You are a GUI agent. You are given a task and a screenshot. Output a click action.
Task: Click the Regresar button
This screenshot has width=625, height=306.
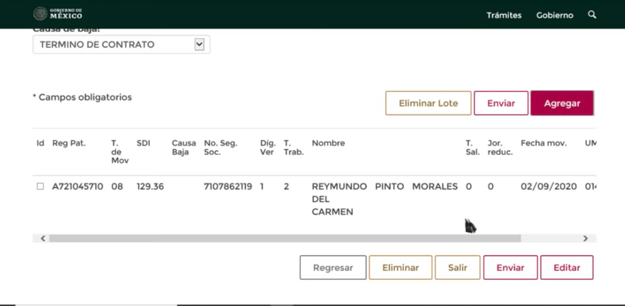point(333,268)
